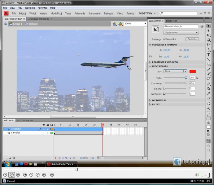Open the Klip filmowy type dropdown
This screenshot has height=185, width=214.
[x=181, y=32]
